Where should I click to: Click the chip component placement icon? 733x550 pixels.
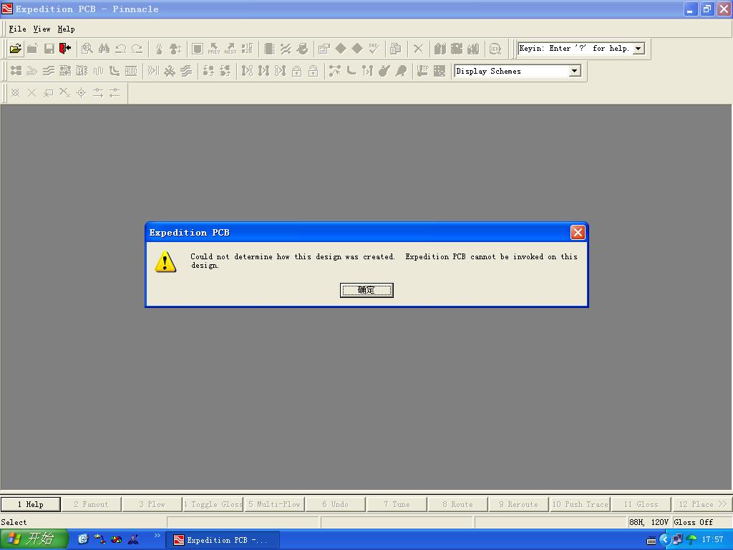[269, 48]
